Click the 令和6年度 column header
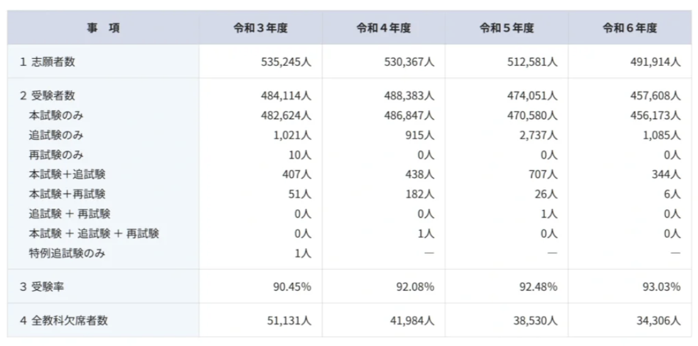 tap(630, 28)
